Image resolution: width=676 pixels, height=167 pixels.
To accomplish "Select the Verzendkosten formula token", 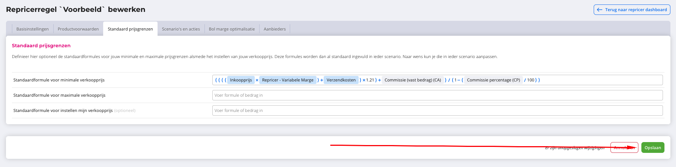I will pyautogui.click(x=341, y=80).
